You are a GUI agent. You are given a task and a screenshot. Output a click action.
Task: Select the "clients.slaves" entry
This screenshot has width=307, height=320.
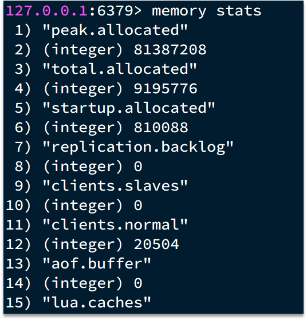click(115, 185)
